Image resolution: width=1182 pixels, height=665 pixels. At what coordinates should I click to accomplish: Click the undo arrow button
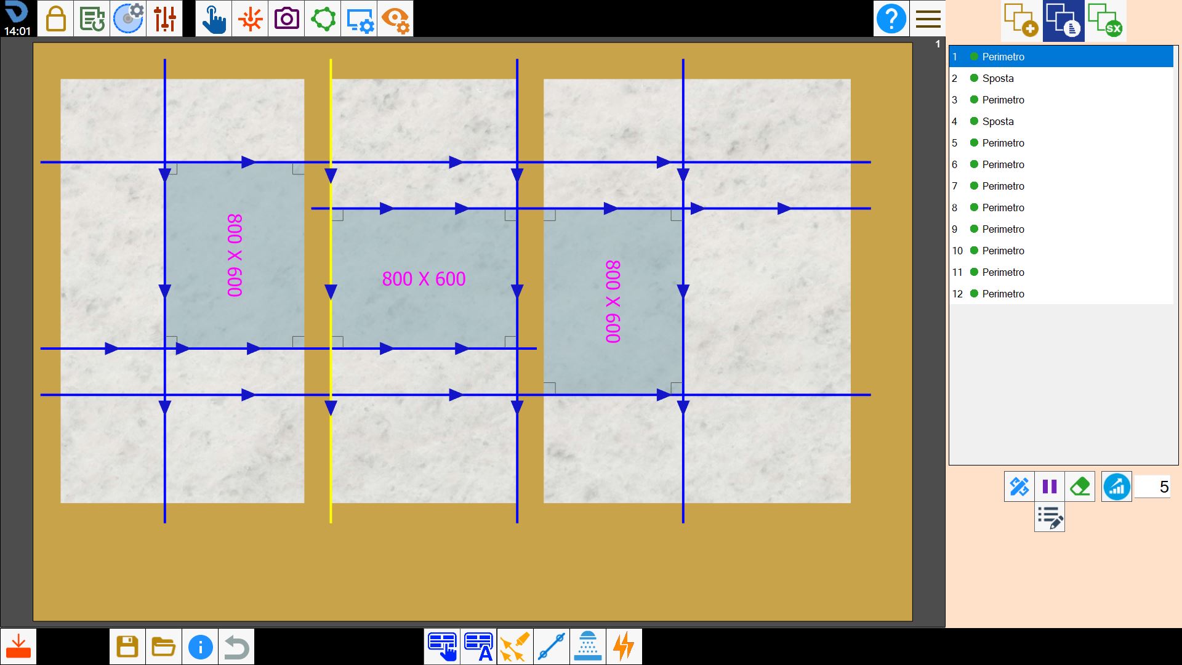point(236,647)
